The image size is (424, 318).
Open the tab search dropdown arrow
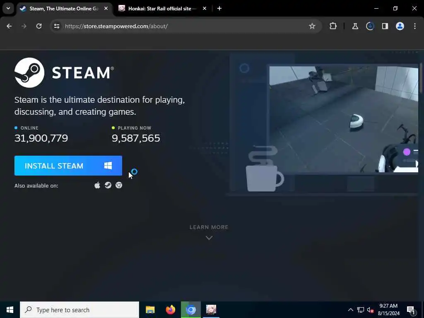click(8, 8)
